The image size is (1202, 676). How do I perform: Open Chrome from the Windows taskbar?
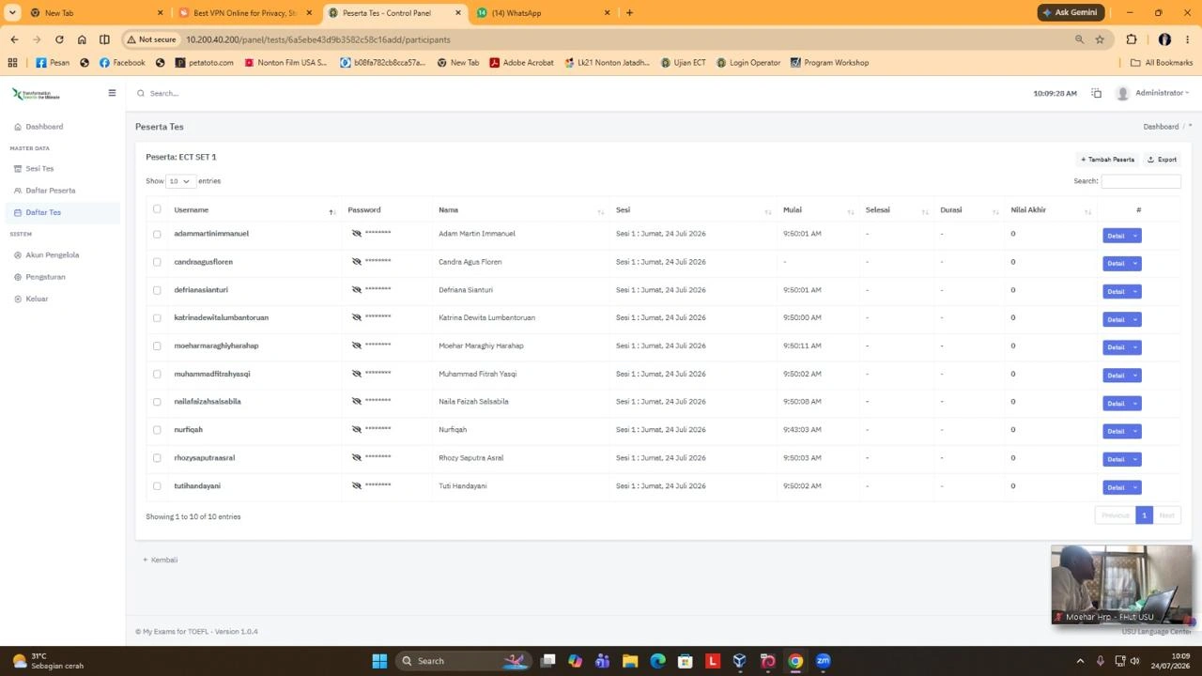(x=795, y=661)
